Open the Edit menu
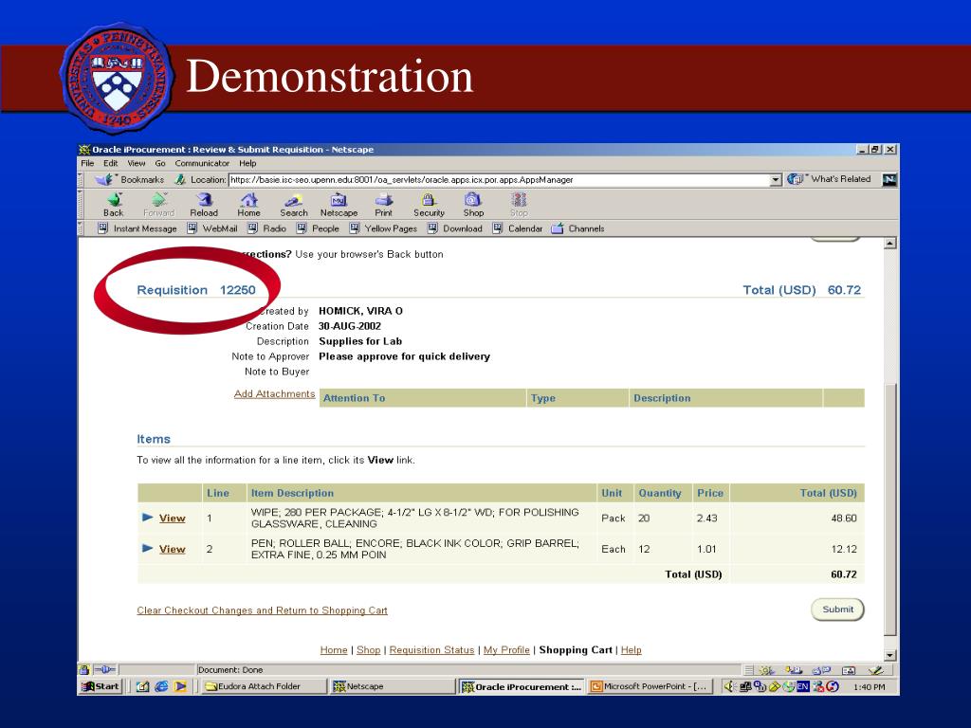Image resolution: width=971 pixels, height=728 pixels. pyautogui.click(x=111, y=163)
